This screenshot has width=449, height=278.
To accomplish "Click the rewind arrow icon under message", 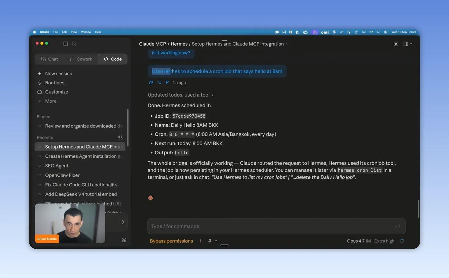I will coord(159,82).
